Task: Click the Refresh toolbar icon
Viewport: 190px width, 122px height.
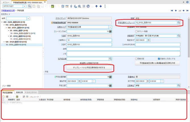Action: point(63,6)
